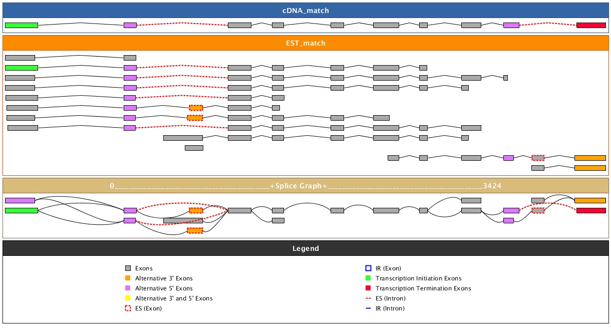
Task: Click the gray Exons legend swatch
Action: (x=128, y=268)
